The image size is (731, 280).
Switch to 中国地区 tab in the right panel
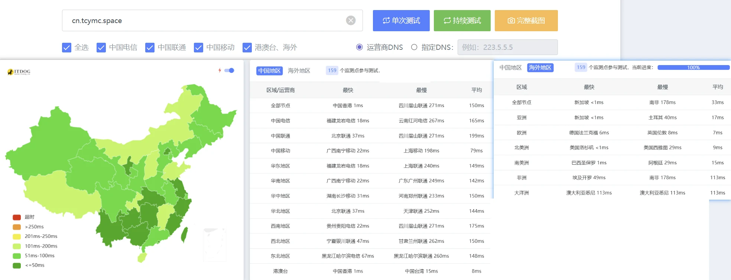point(510,68)
